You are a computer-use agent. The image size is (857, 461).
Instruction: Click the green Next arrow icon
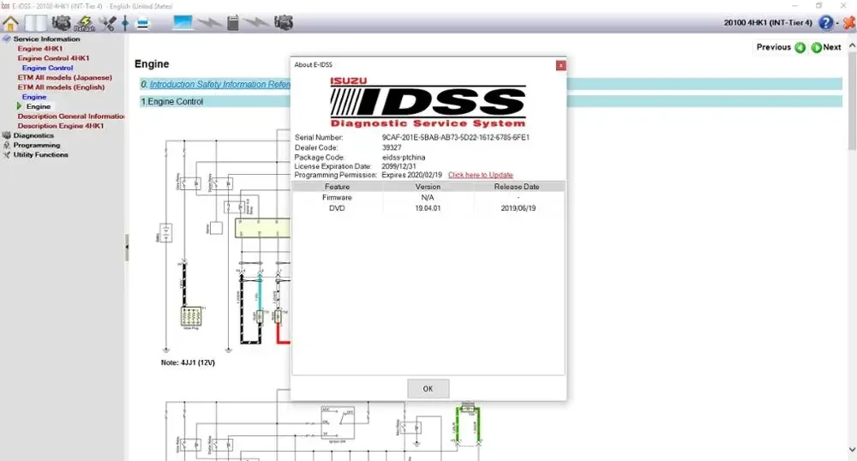(x=817, y=47)
